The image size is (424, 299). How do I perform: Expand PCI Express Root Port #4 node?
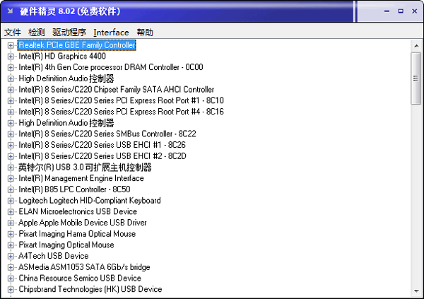[11, 112]
